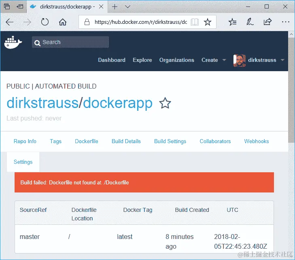Show tab previews chevron

pos(127,7)
